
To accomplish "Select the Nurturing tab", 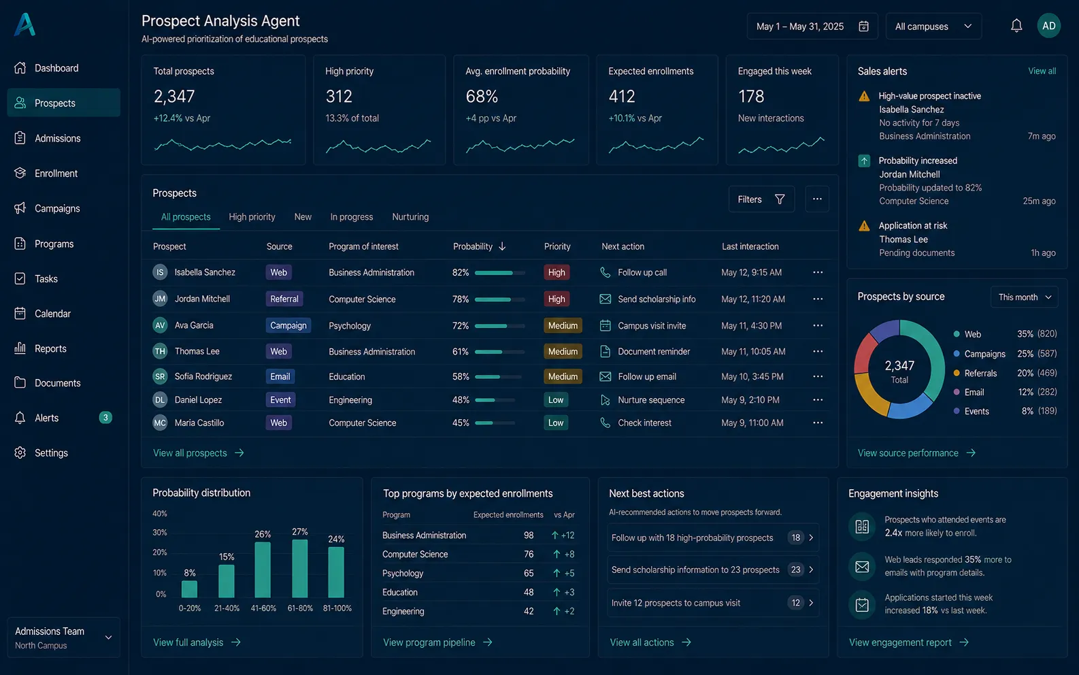I will 410,216.
